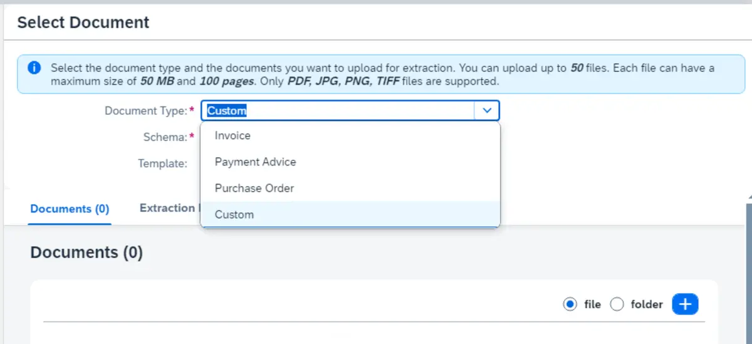This screenshot has width=752, height=344.
Task: Click the Template field label
Action: (x=162, y=164)
